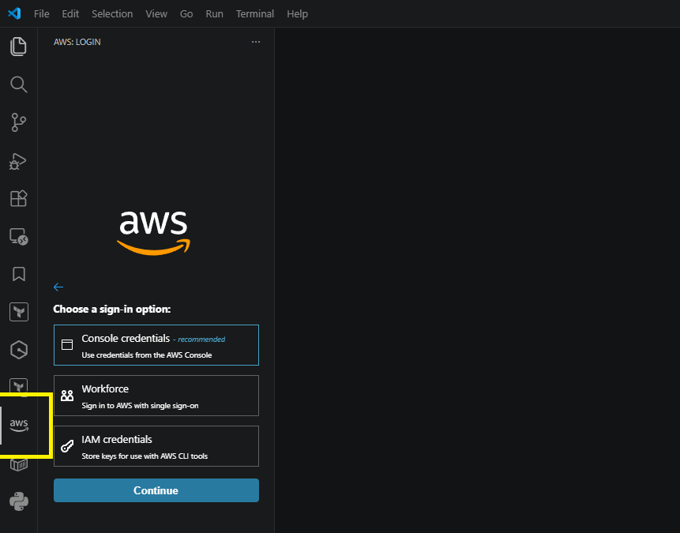Open the Go menu

pyautogui.click(x=186, y=14)
